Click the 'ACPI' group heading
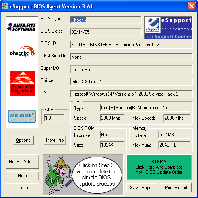 tap(50, 110)
